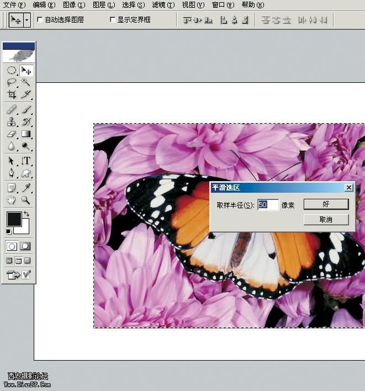365x391 pixels.
Task: Select the Blur tool
Action: [12, 146]
